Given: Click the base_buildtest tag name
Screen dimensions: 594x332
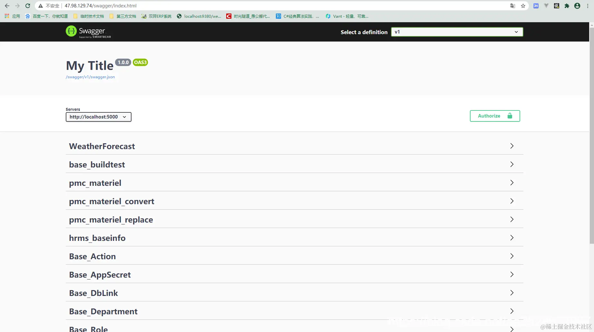Looking at the screenshot, I should tap(97, 165).
